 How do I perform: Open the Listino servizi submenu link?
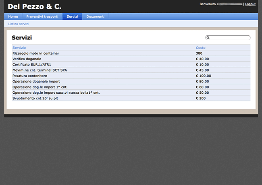[18, 24]
